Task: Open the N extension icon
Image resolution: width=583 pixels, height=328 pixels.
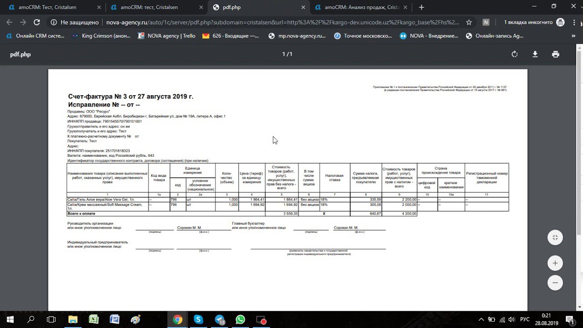Action: click(x=486, y=22)
